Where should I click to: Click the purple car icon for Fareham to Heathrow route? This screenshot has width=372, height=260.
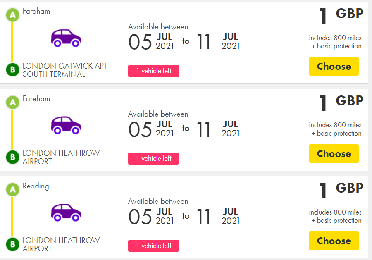pos(66,125)
